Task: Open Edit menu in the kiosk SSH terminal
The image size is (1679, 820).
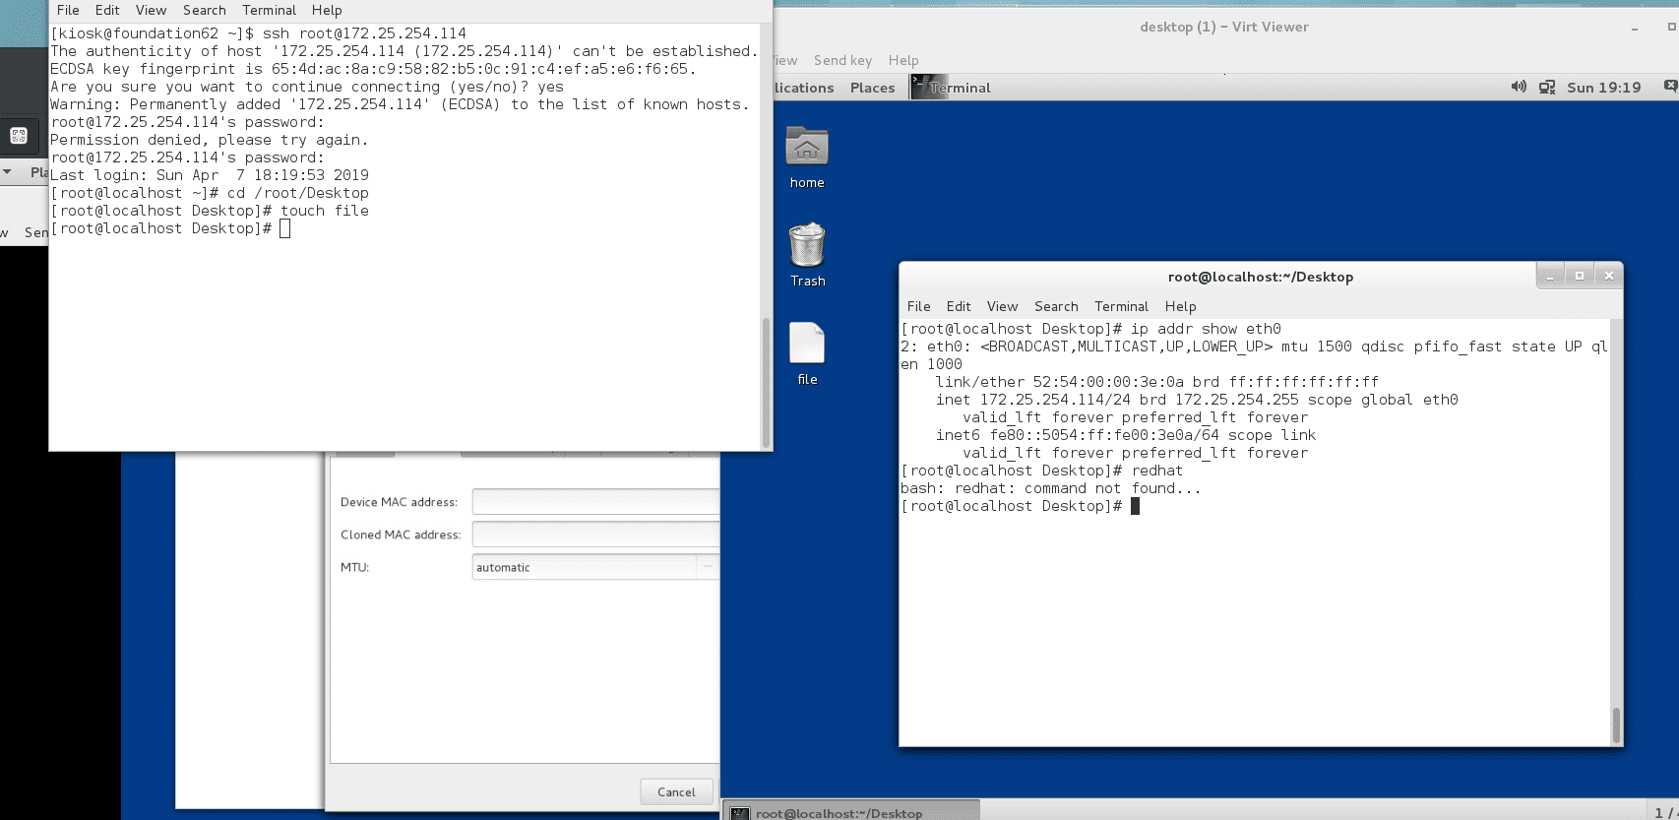Action: pos(107,10)
